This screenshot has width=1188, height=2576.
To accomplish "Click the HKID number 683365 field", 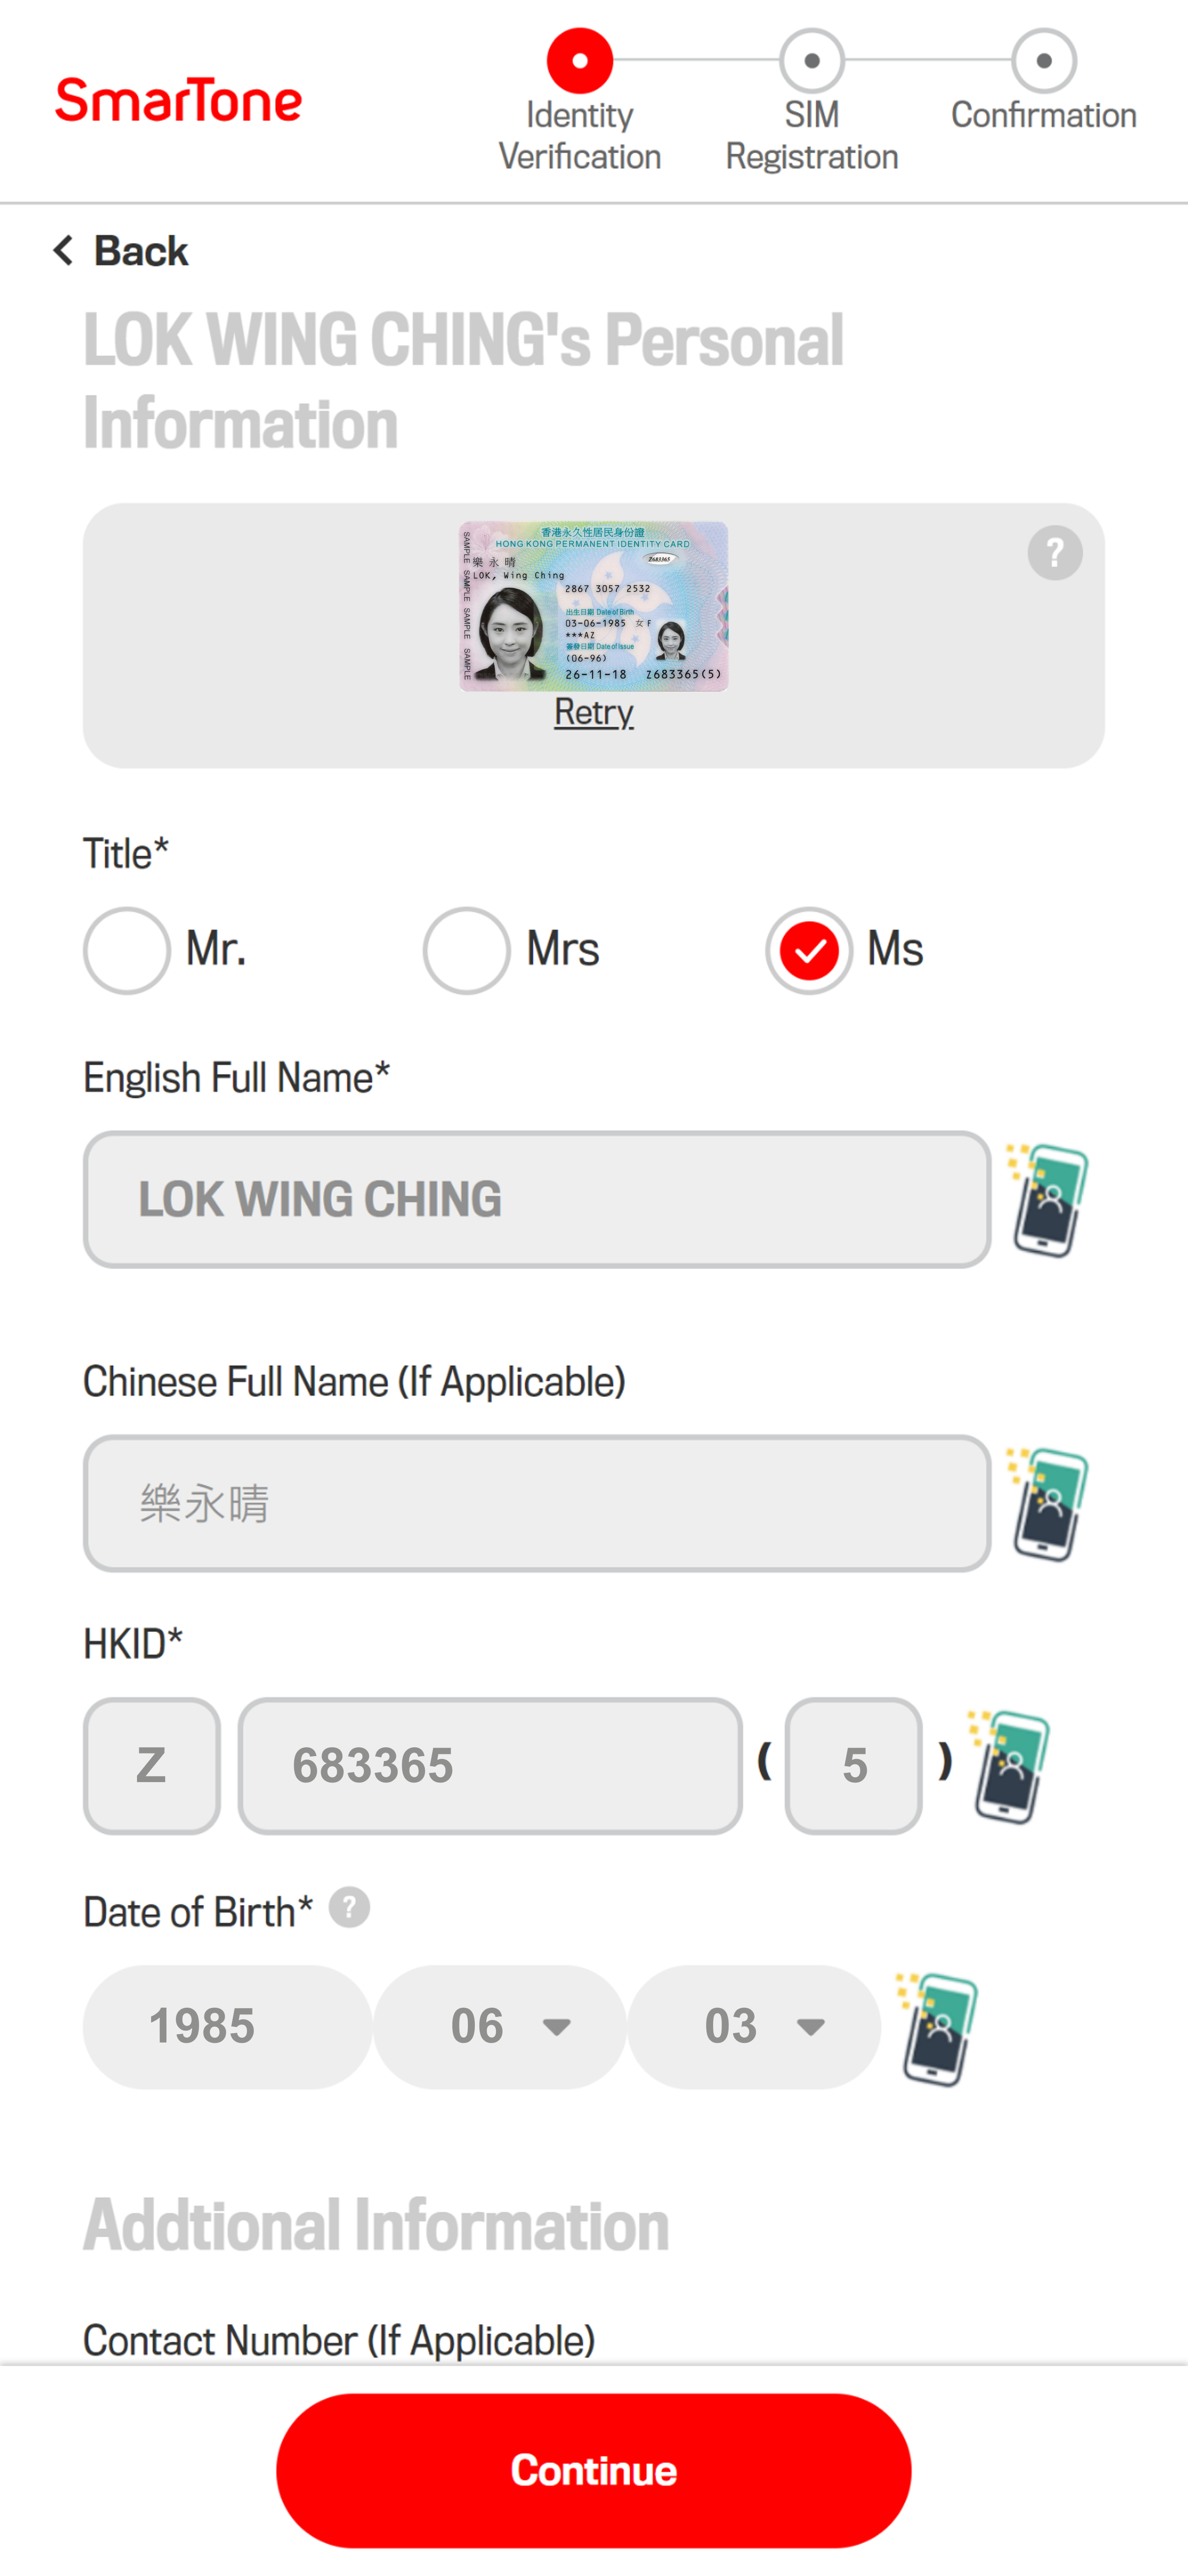I will click(x=490, y=1765).
